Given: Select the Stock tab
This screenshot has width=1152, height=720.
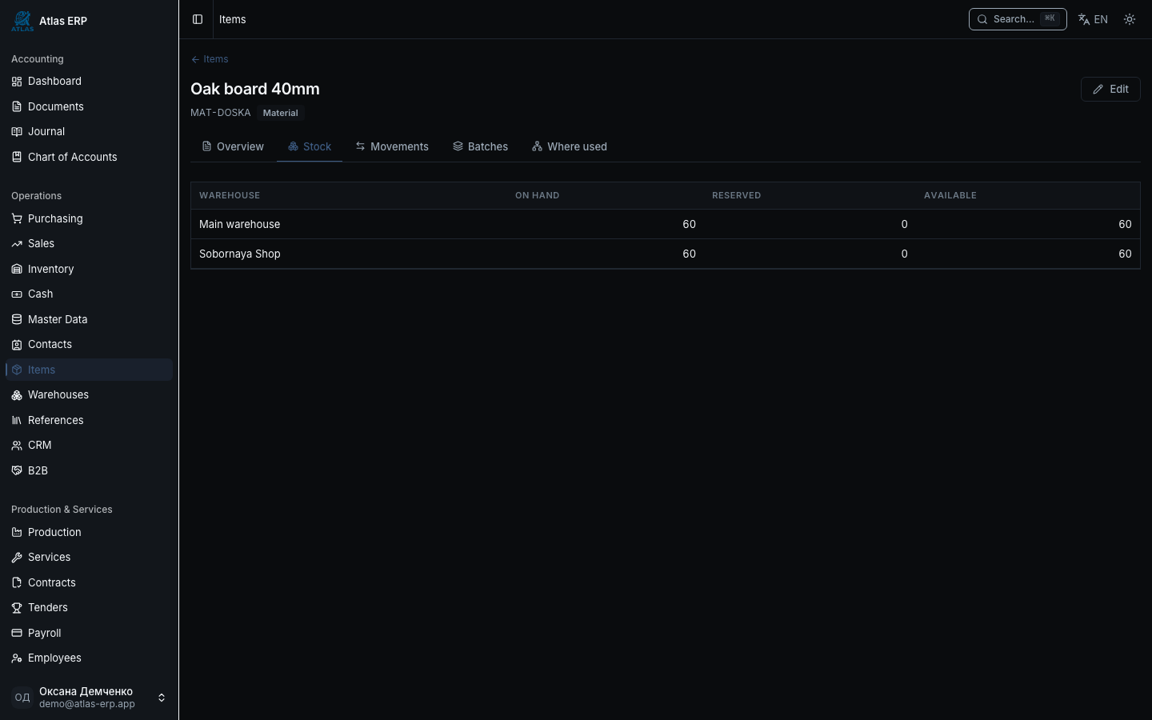Looking at the screenshot, I should (310, 146).
